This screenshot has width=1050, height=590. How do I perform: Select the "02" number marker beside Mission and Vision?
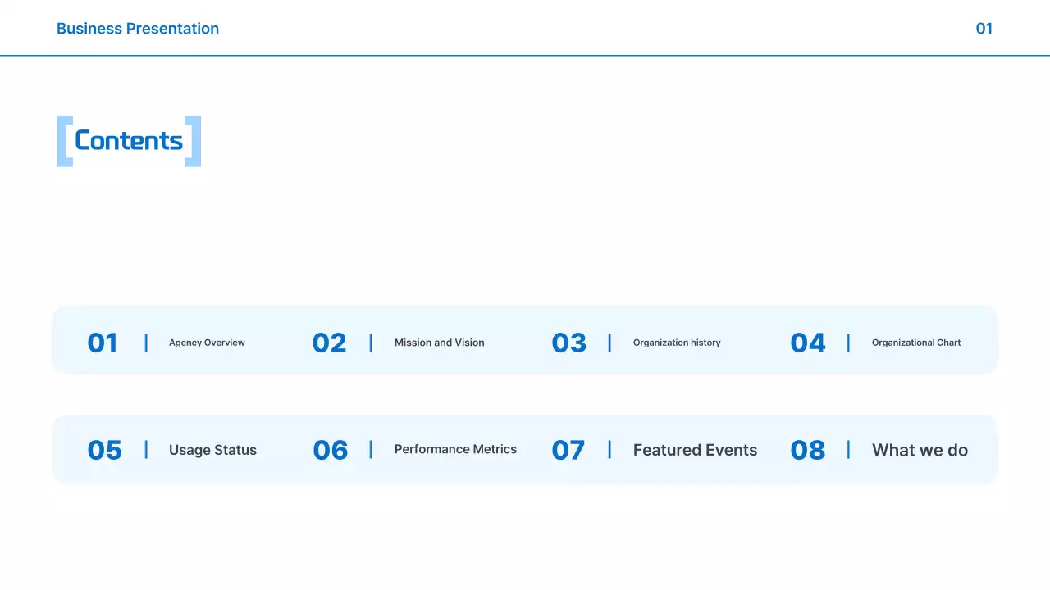pos(329,343)
